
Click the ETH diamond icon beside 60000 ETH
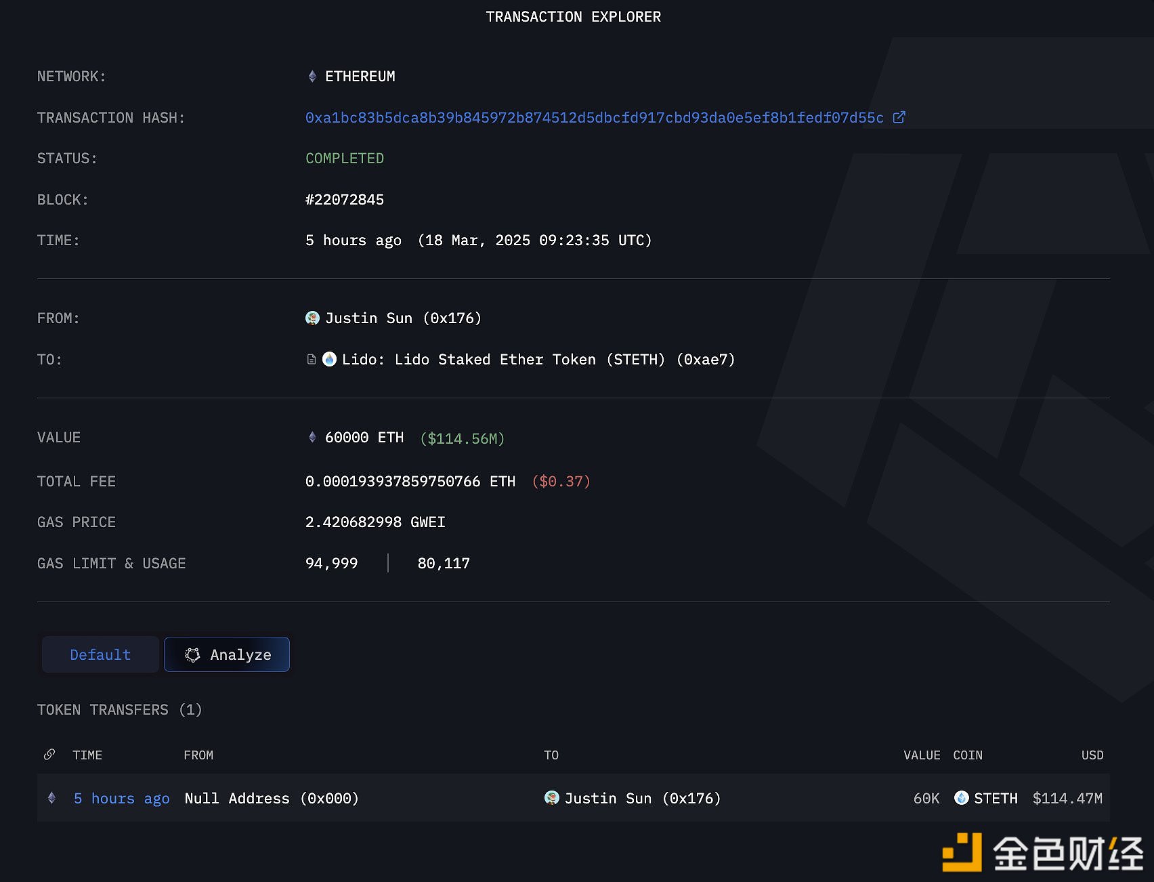312,437
